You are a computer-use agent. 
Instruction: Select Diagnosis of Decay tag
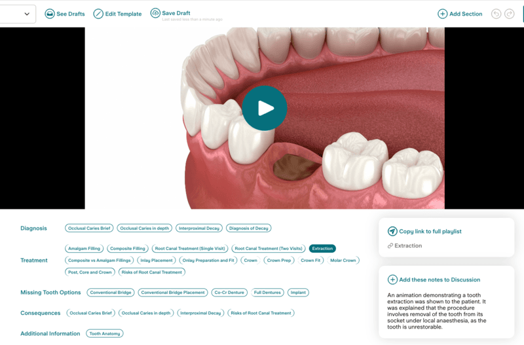249,228
